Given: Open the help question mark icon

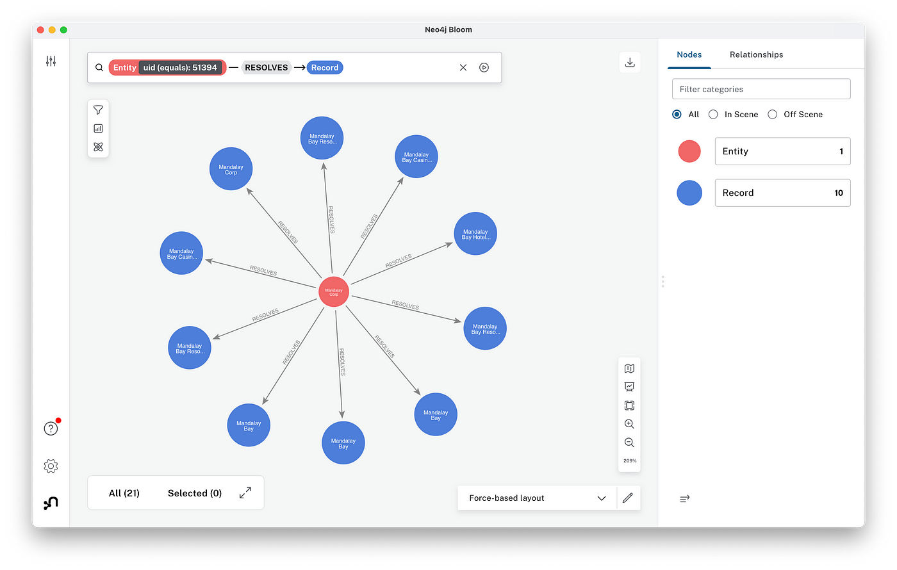Looking at the screenshot, I should click(x=51, y=428).
